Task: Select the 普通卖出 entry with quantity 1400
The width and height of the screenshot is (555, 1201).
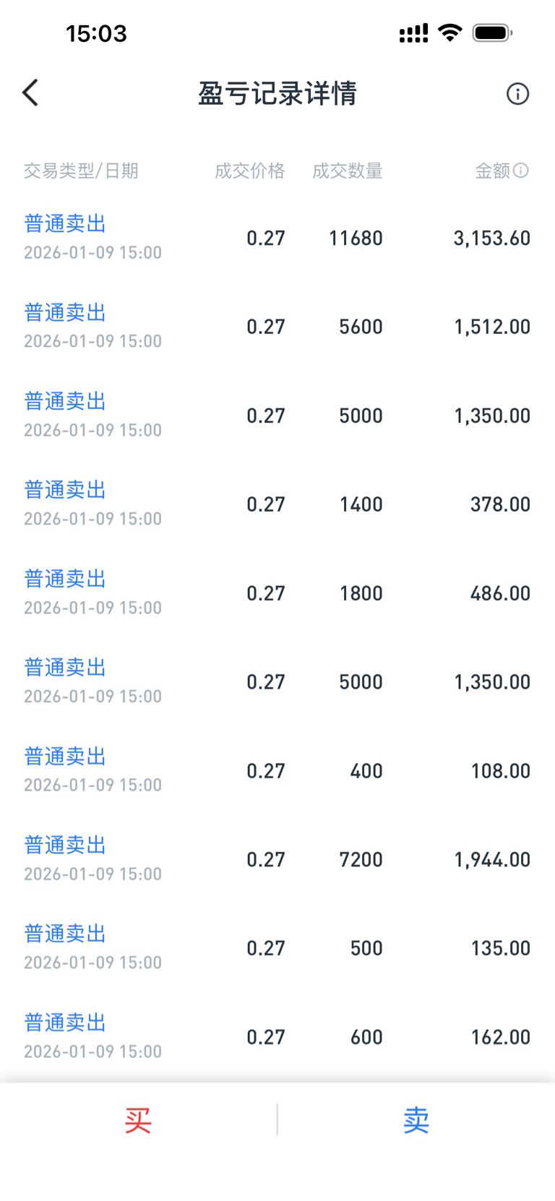Action: (65, 490)
